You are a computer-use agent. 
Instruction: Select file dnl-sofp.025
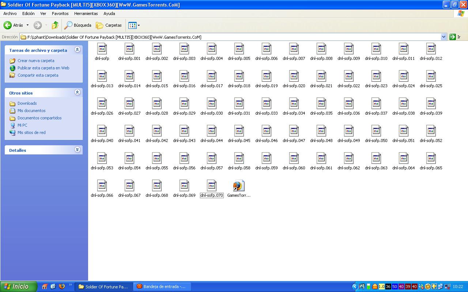click(431, 79)
